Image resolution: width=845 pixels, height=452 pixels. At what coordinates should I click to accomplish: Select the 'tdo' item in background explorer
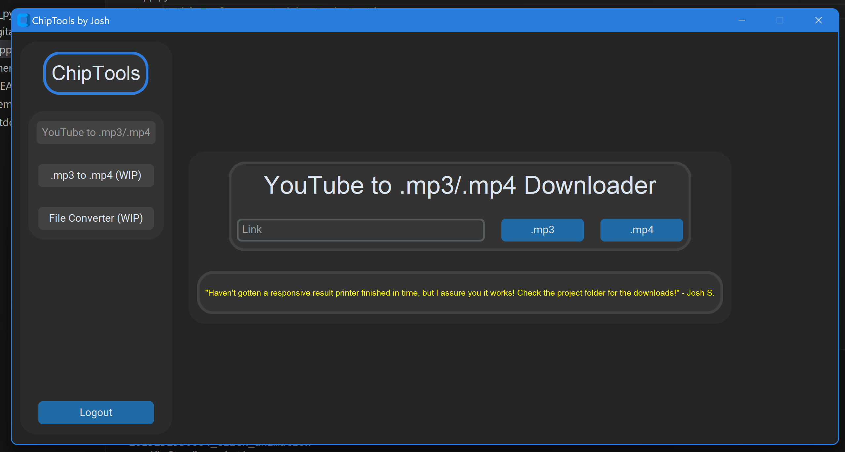point(5,122)
